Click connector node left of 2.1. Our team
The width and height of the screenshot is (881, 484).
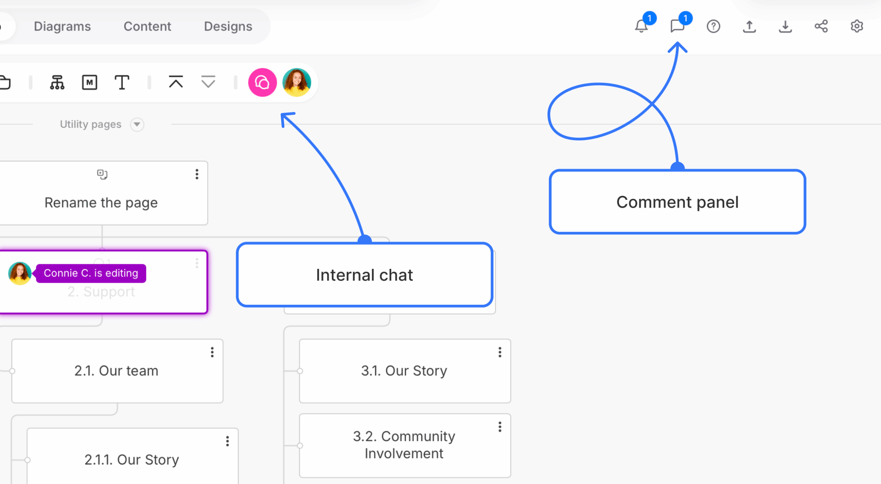(12, 371)
